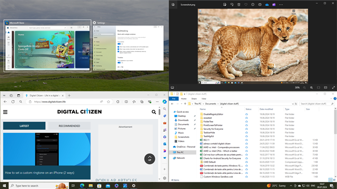
Task: Go back in Edge browser
Action: pos(5,102)
